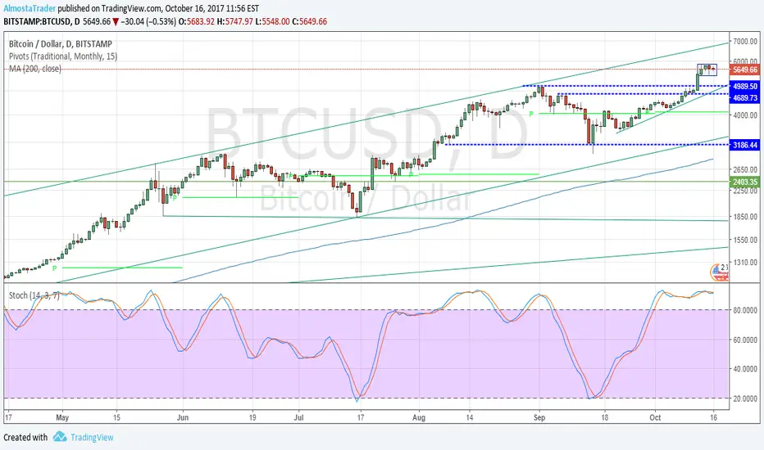Click the Oct label on time axis

click(655, 417)
